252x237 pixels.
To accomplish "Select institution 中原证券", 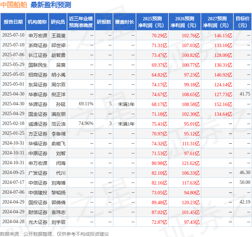I will point(38,153).
